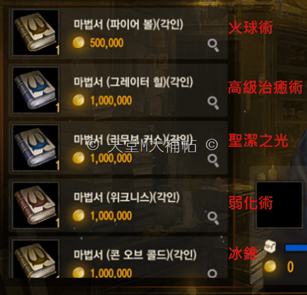This screenshot has width=307, height=295.
Task: Select the watermarked third spellbook icon
Action: 35,147
